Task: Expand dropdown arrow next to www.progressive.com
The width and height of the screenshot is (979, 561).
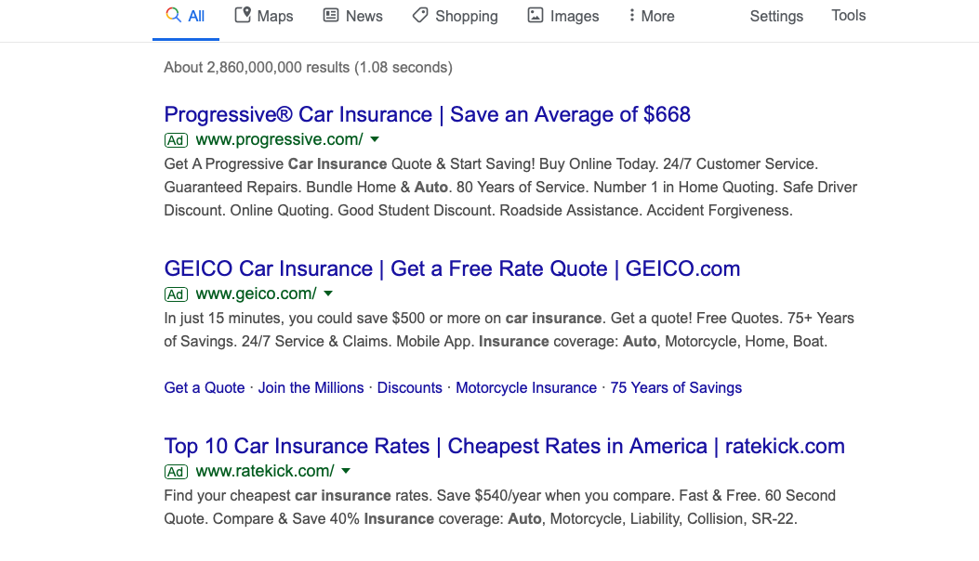Action: tap(375, 139)
